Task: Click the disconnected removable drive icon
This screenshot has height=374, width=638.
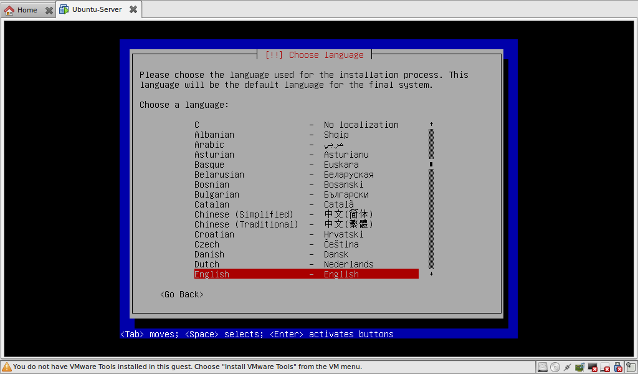Action: (x=605, y=367)
